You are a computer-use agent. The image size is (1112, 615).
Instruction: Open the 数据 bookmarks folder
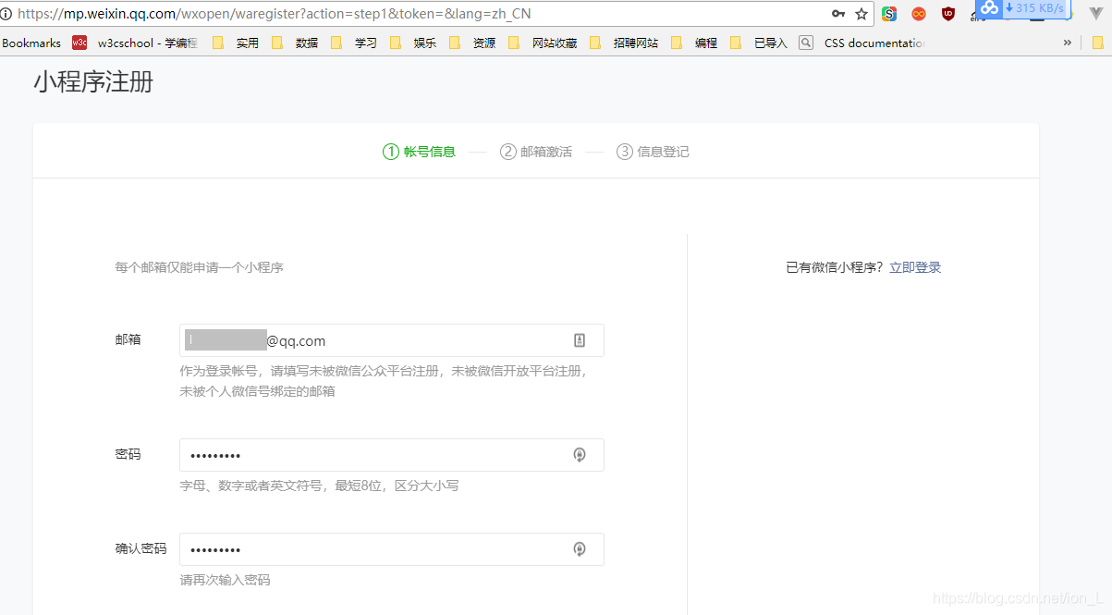point(295,43)
